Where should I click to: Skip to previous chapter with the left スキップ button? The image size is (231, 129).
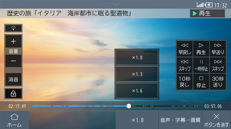185,65
